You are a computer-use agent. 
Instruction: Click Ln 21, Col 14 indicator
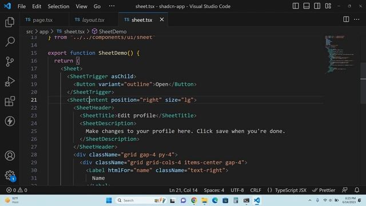pos(183,190)
